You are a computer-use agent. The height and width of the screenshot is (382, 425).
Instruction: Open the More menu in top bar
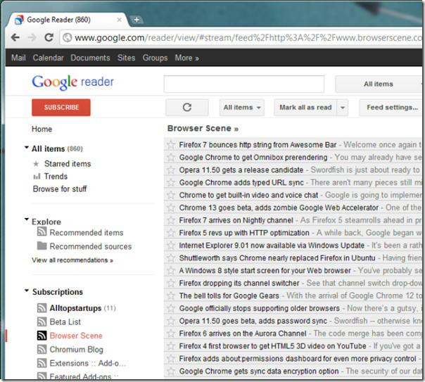click(186, 58)
